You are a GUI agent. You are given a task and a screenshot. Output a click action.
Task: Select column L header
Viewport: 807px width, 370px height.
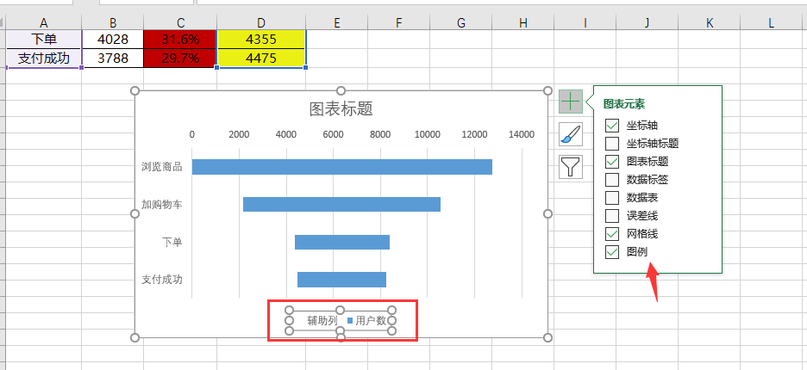[771, 22]
